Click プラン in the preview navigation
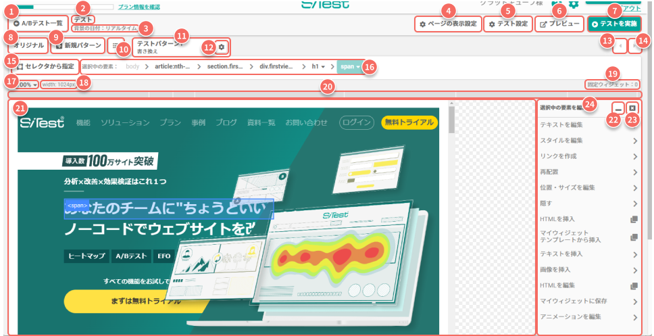654x336 pixels. click(x=170, y=123)
